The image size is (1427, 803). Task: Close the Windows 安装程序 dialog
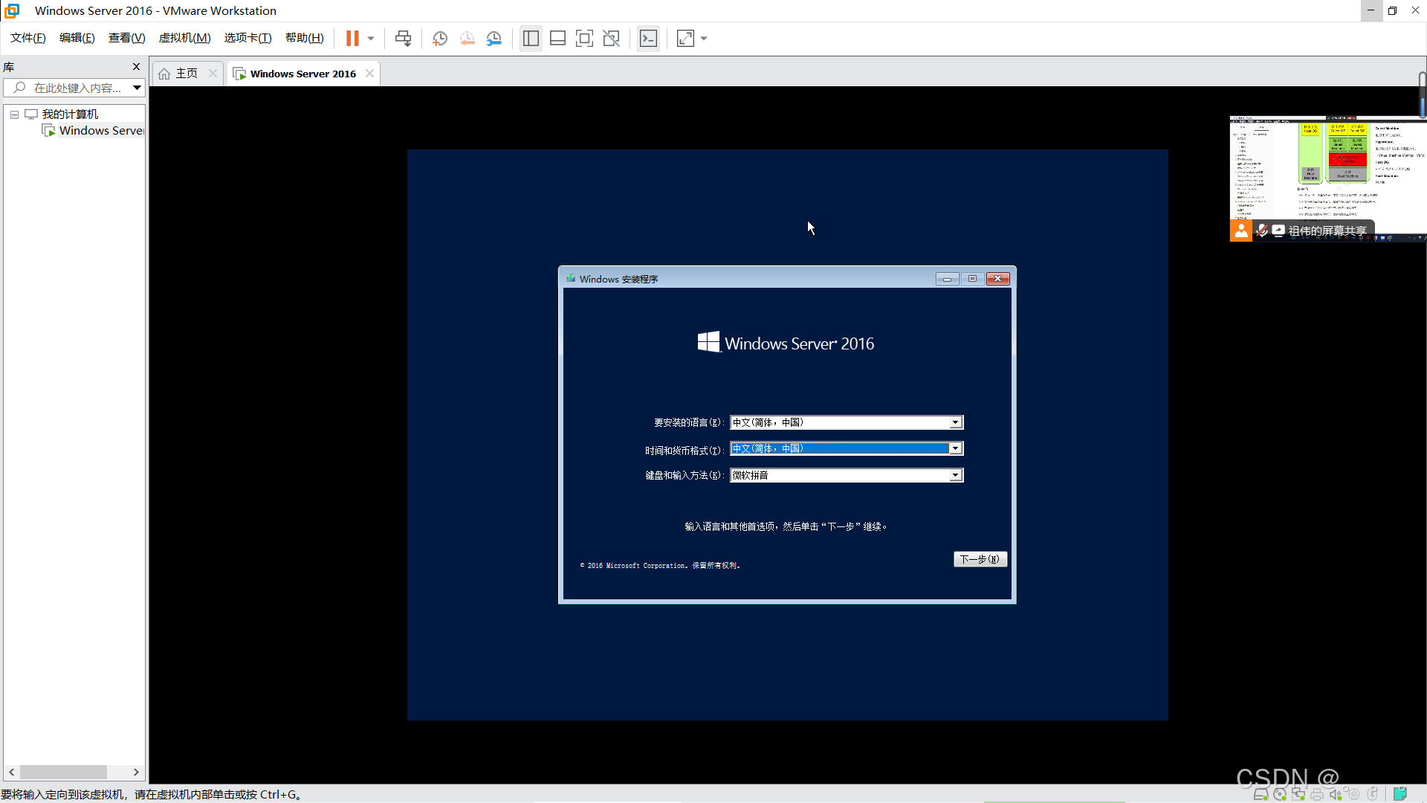click(x=997, y=279)
